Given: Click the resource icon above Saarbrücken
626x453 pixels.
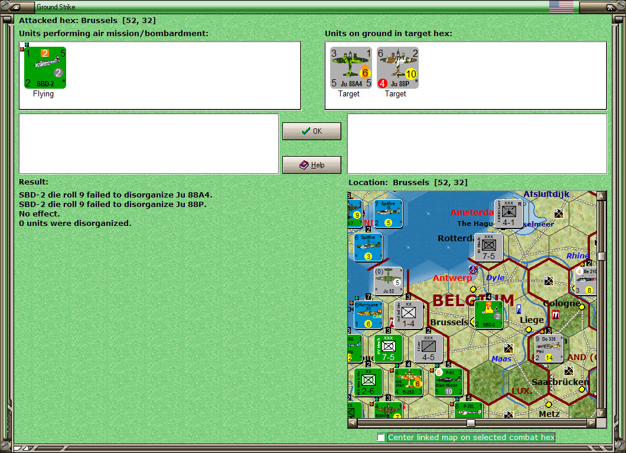Looking at the screenshot, I should tap(569, 371).
